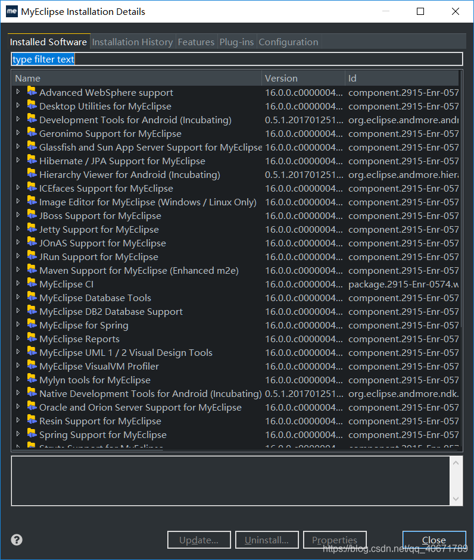Image resolution: width=474 pixels, height=560 pixels.
Task: Click the Glassfish and Sun App Server folder icon
Action: (32, 146)
